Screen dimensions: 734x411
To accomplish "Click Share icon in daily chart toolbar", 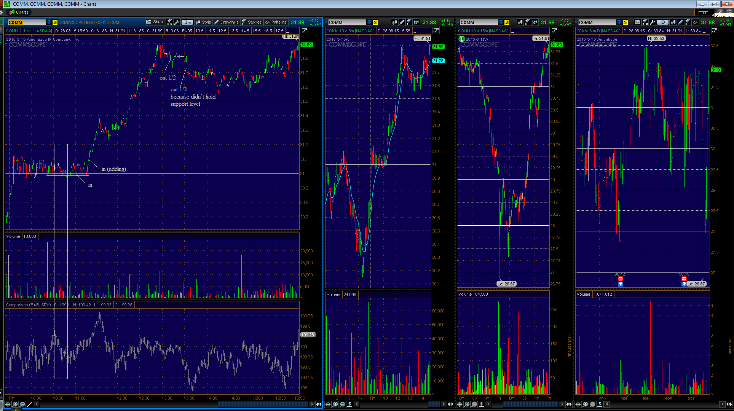I will click(x=638, y=22).
